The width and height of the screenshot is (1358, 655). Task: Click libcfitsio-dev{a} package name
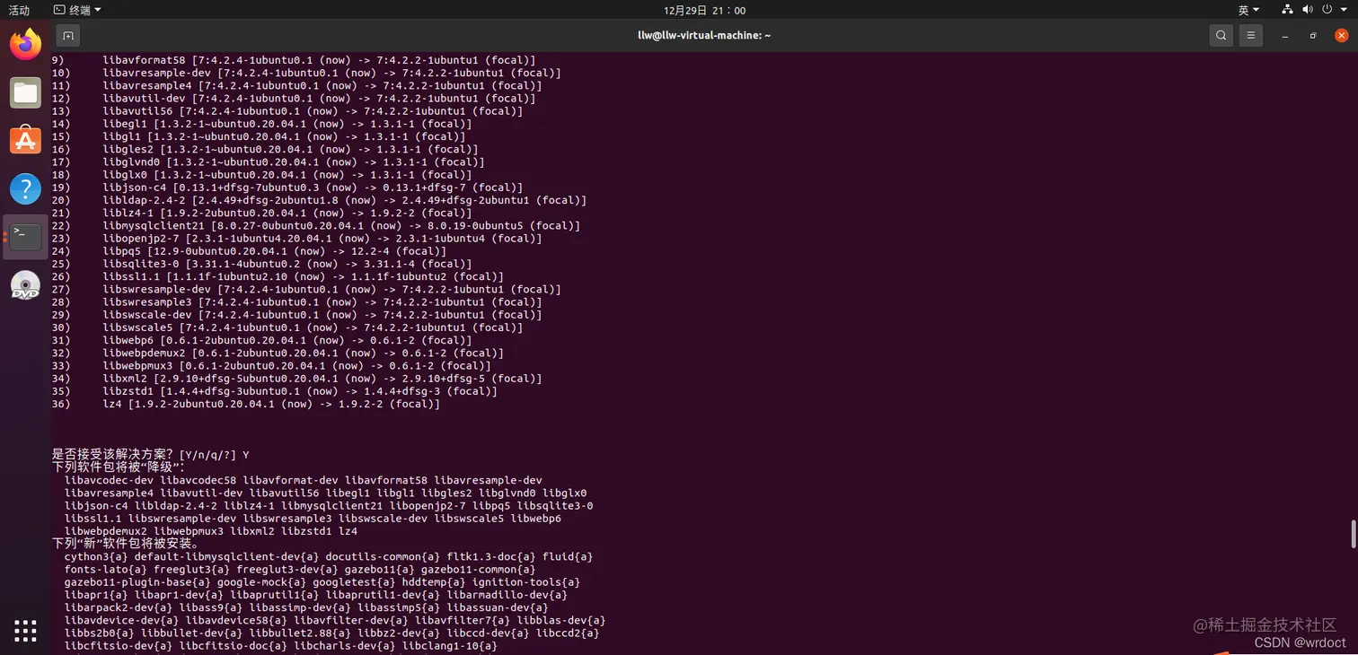(119, 645)
